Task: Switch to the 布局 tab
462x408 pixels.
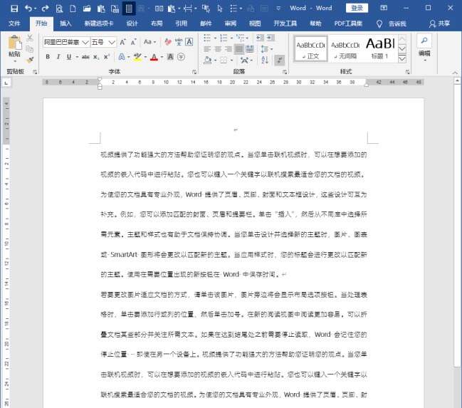Action: click(157, 23)
